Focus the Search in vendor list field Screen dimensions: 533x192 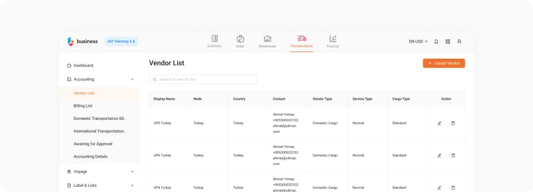203,79
